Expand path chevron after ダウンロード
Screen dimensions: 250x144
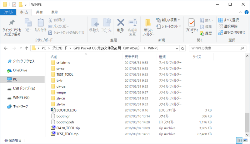(70, 48)
